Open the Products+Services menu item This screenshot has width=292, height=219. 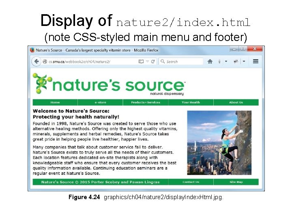[146, 102]
